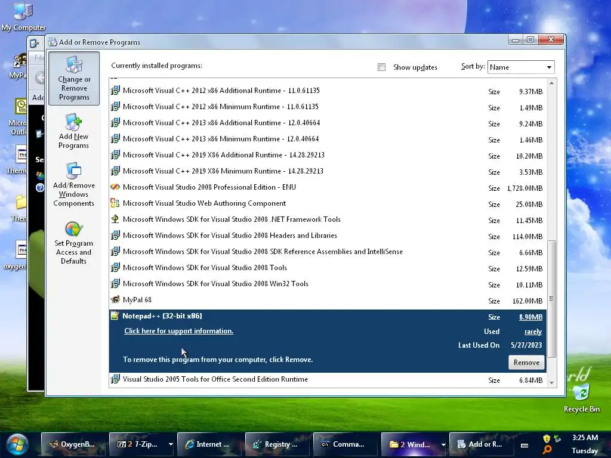The height and width of the screenshot is (458, 611).
Task: Select MyPal 68 entry text
Action: click(x=137, y=300)
